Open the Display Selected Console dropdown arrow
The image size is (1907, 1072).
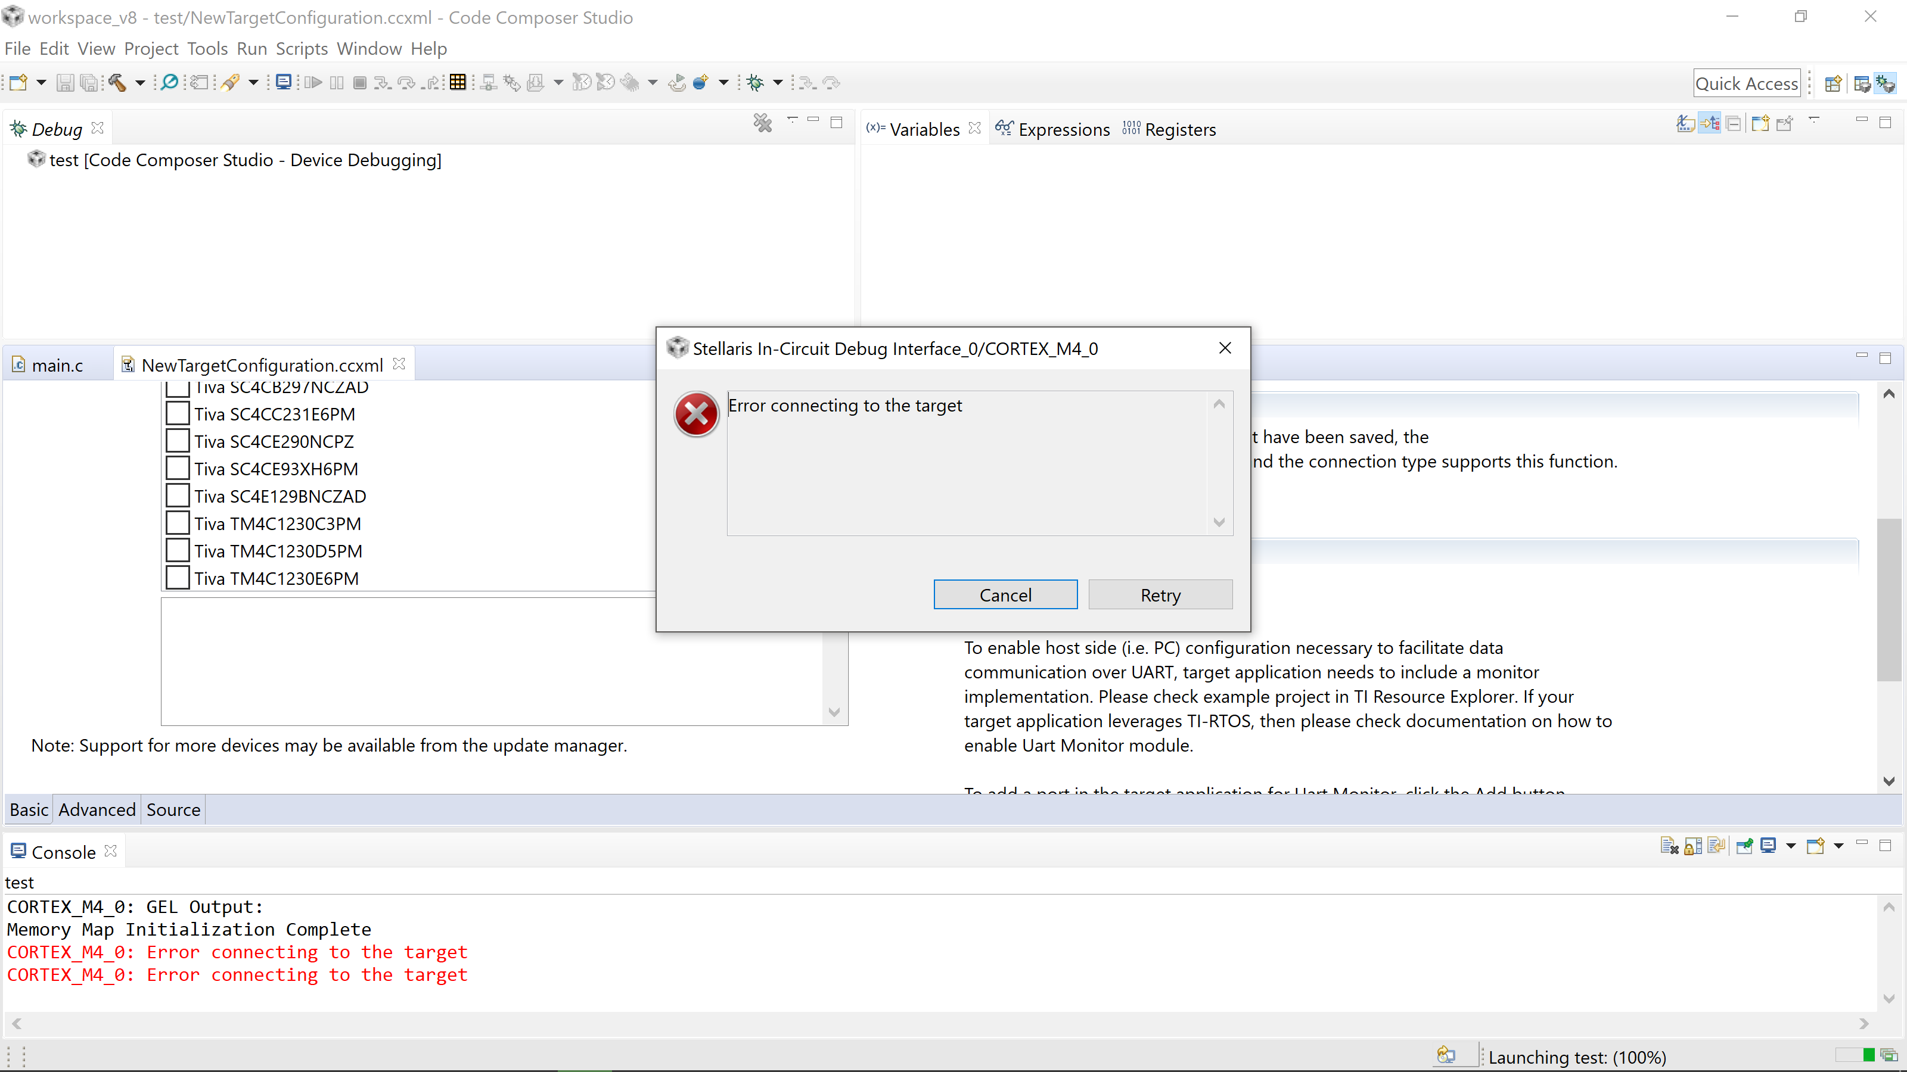1791,846
